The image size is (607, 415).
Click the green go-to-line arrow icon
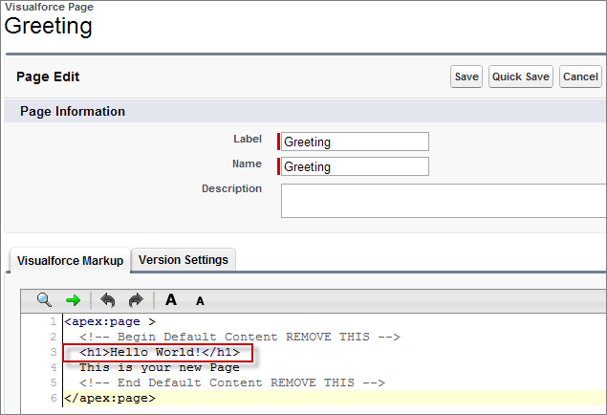click(x=74, y=300)
